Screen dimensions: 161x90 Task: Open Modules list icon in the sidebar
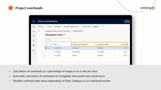click(34, 50)
